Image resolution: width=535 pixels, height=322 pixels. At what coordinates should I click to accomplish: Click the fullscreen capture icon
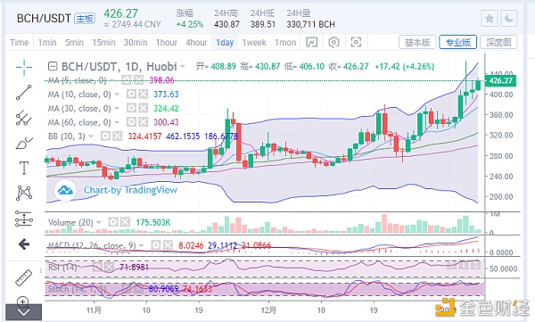356,42
